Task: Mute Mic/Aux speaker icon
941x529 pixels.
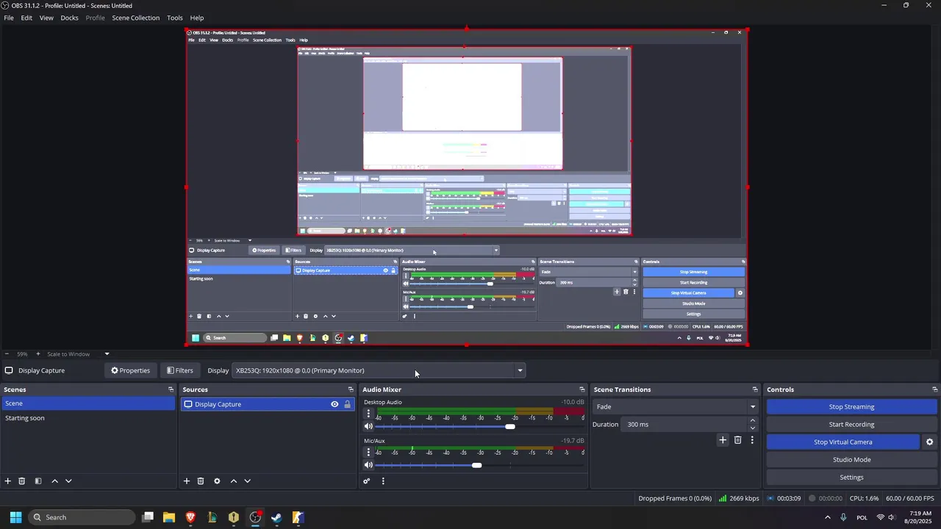Action: pyautogui.click(x=368, y=465)
